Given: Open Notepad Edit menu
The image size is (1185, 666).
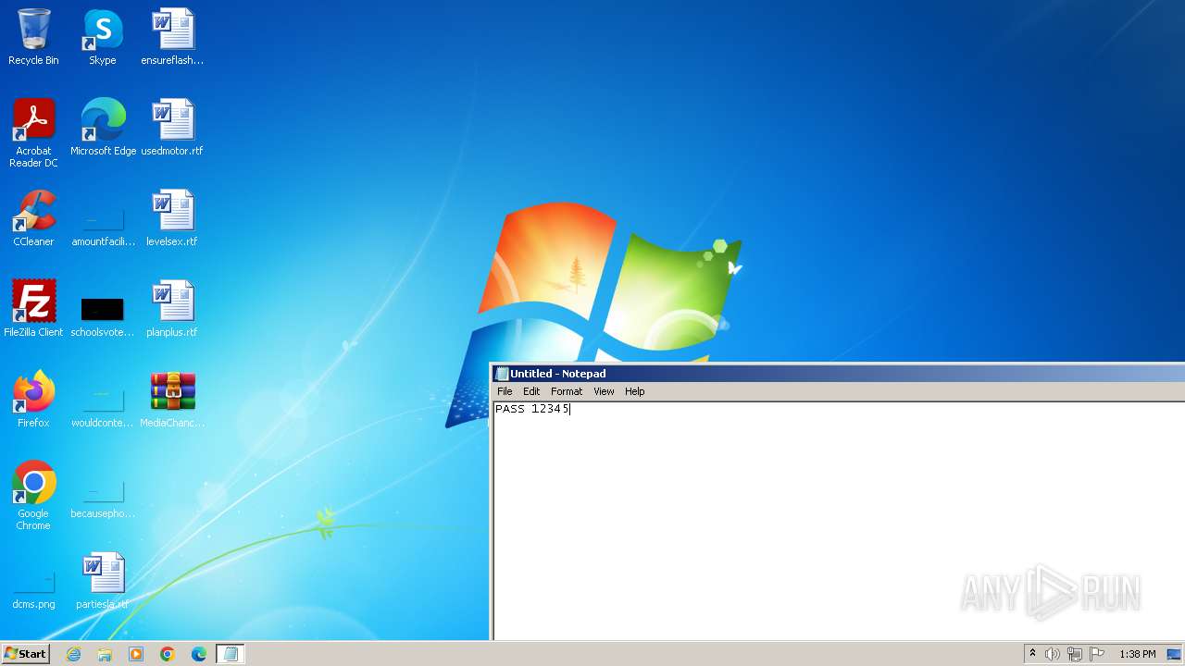Looking at the screenshot, I should pyautogui.click(x=531, y=391).
